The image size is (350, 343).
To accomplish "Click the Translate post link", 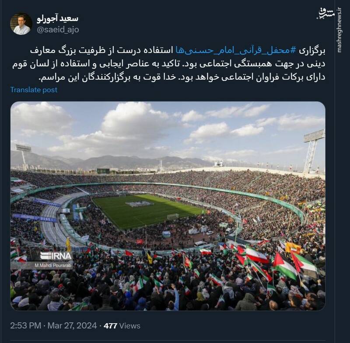I will (x=34, y=90).
